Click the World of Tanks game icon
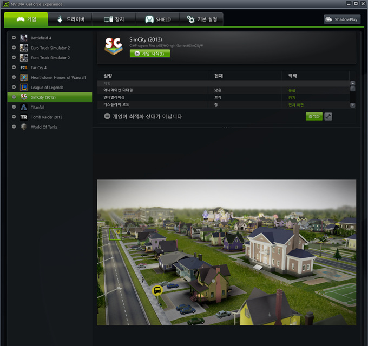368x346 pixels. (x=24, y=127)
